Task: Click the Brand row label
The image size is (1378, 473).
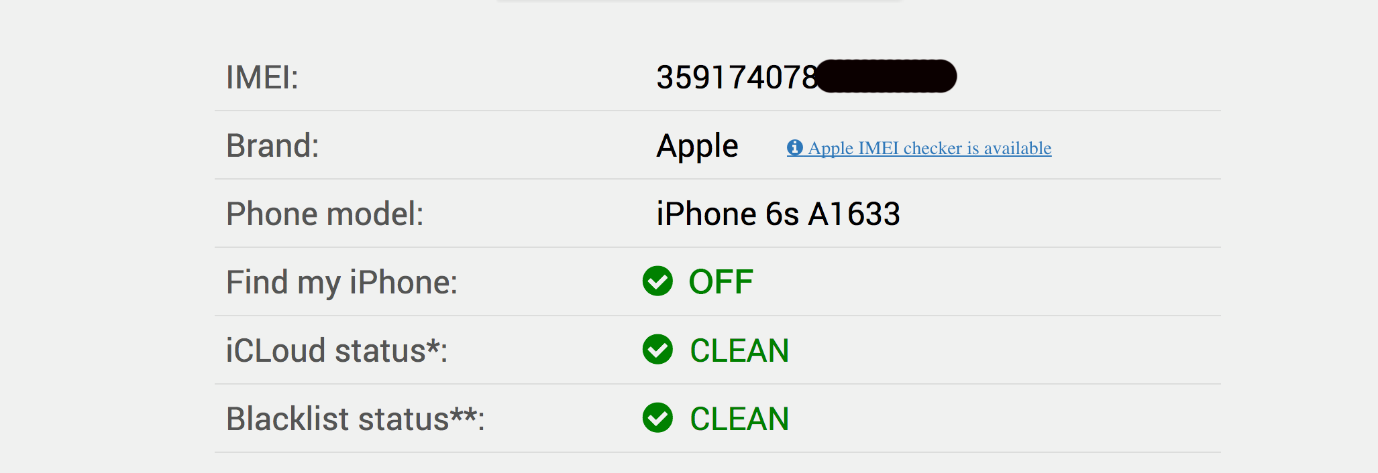Action: click(x=272, y=145)
